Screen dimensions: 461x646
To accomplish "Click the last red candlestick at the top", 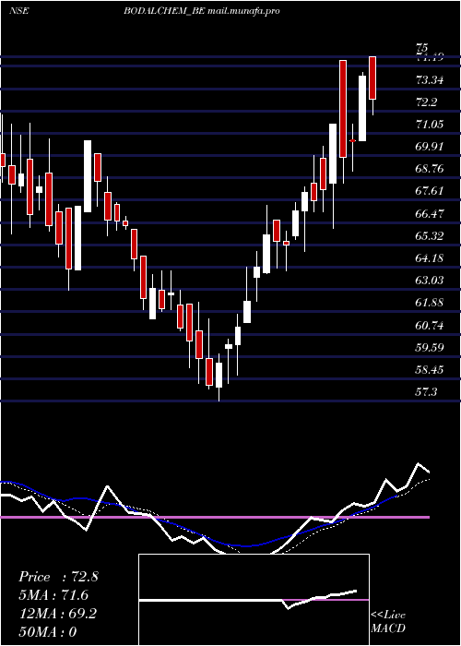I will (372, 78).
